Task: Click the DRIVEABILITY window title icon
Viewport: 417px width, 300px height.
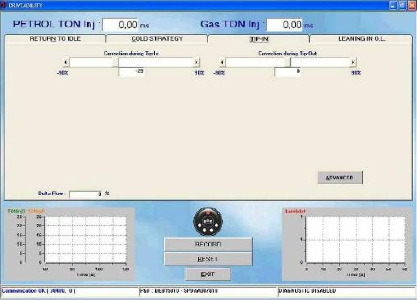Action: coord(4,5)
